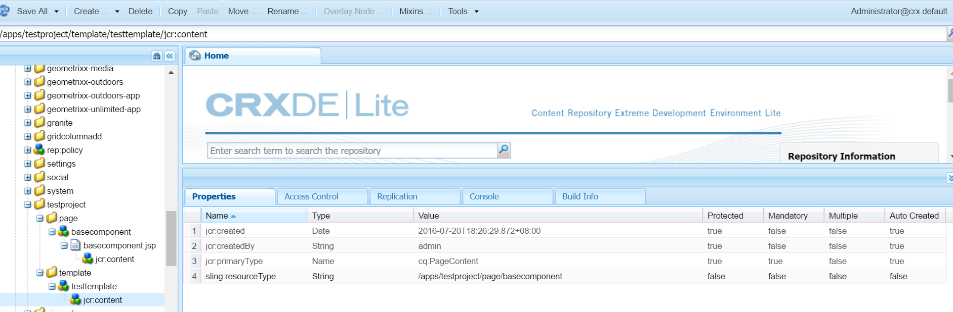Click the Auto Created column header
This screenshot has width=953, height=312.
pos(915,216)
